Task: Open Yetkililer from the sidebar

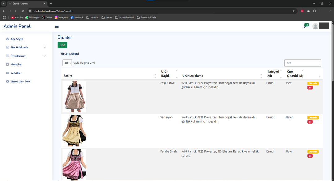Action: click(x=16, y=73)
